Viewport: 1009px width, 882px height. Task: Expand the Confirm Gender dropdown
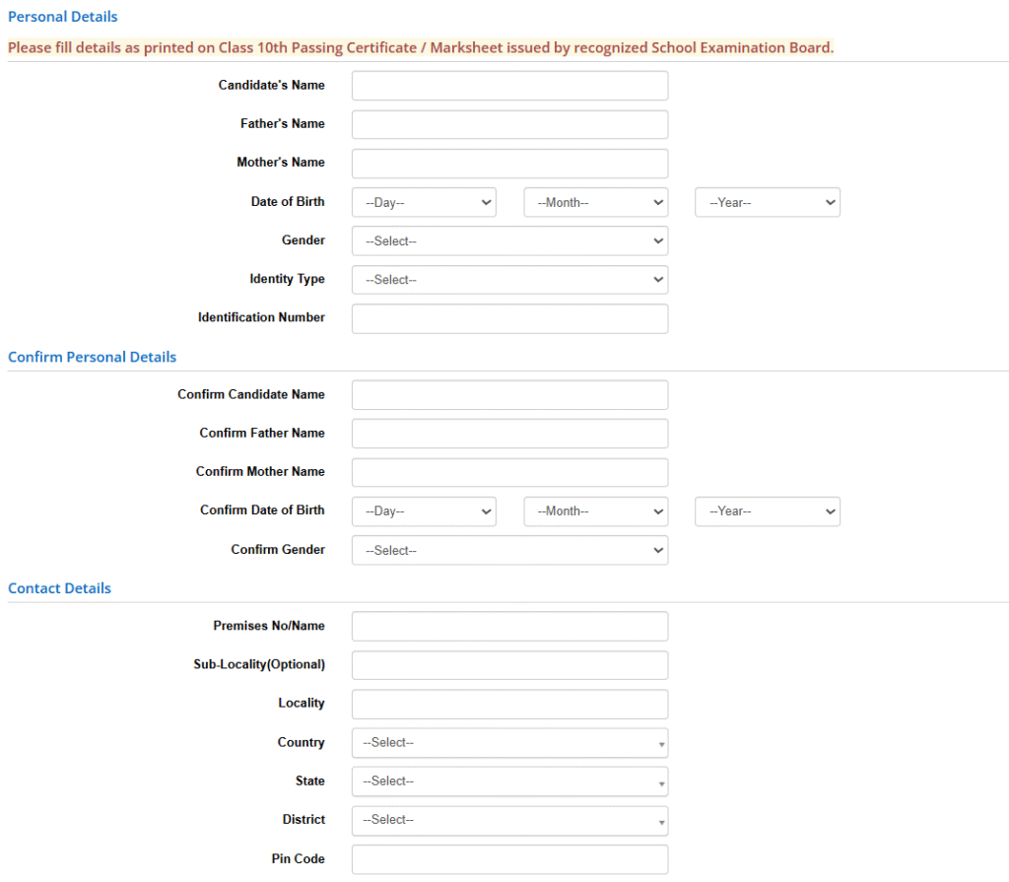(x=509, y=550)
